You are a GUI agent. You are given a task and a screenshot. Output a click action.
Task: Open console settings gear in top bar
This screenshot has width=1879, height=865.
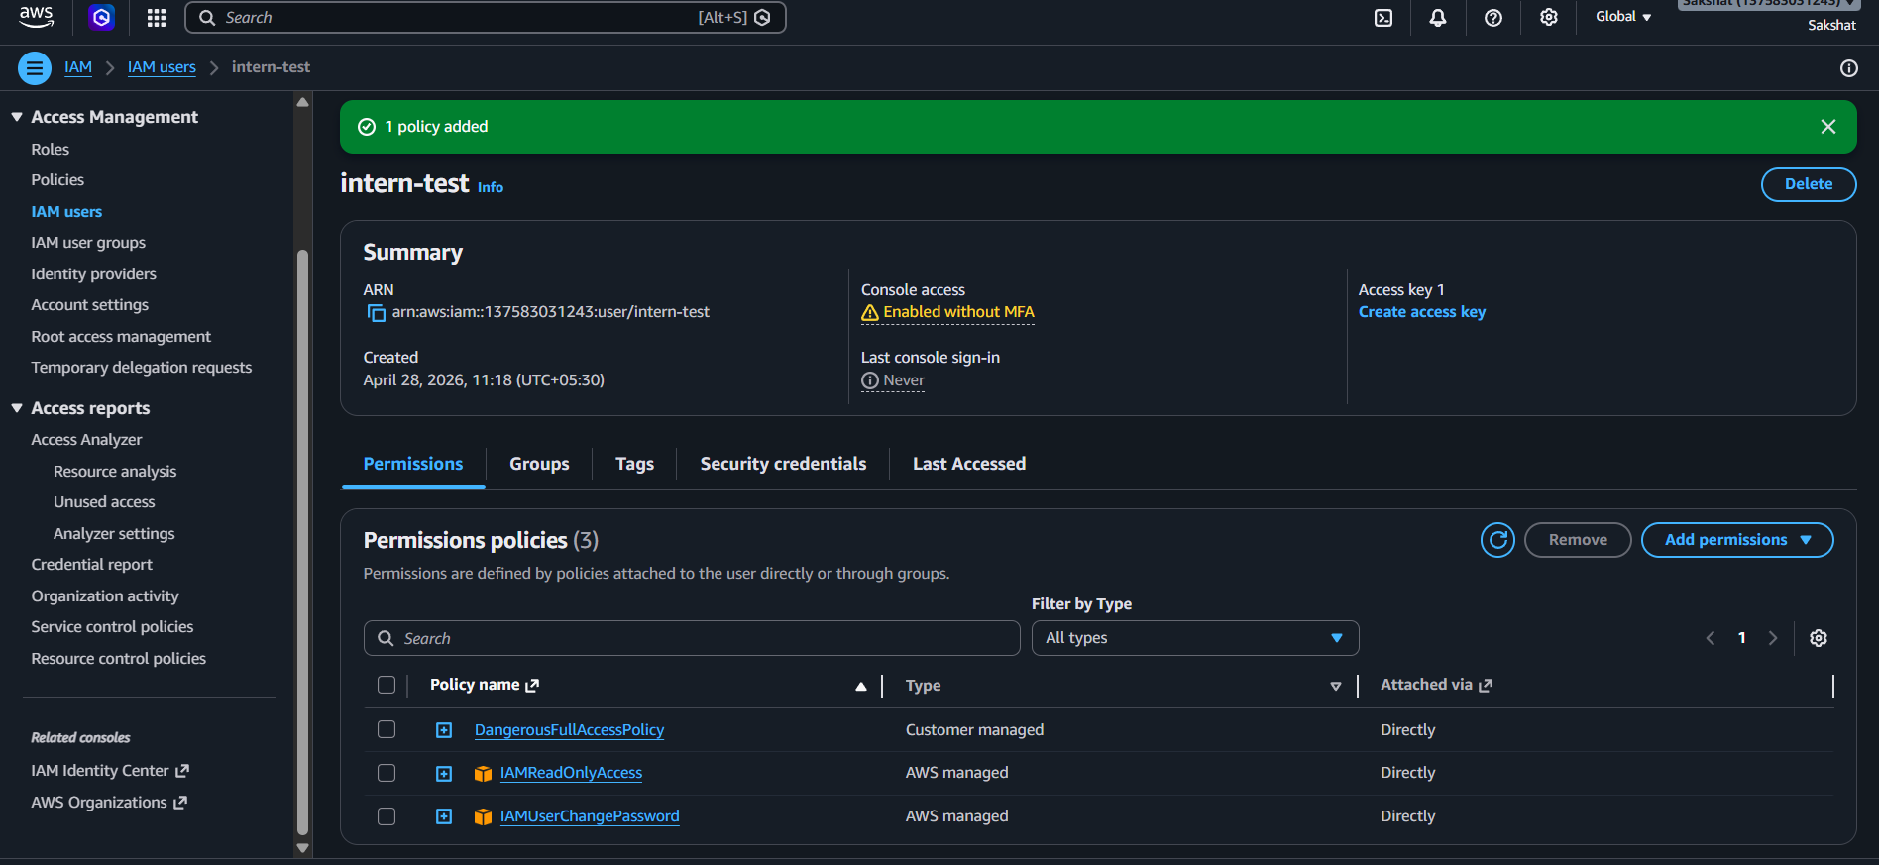pos(1549,17)
